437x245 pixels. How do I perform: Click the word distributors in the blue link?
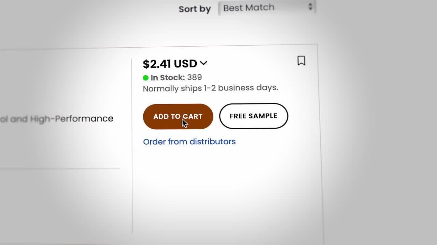(x=212, y=142)
